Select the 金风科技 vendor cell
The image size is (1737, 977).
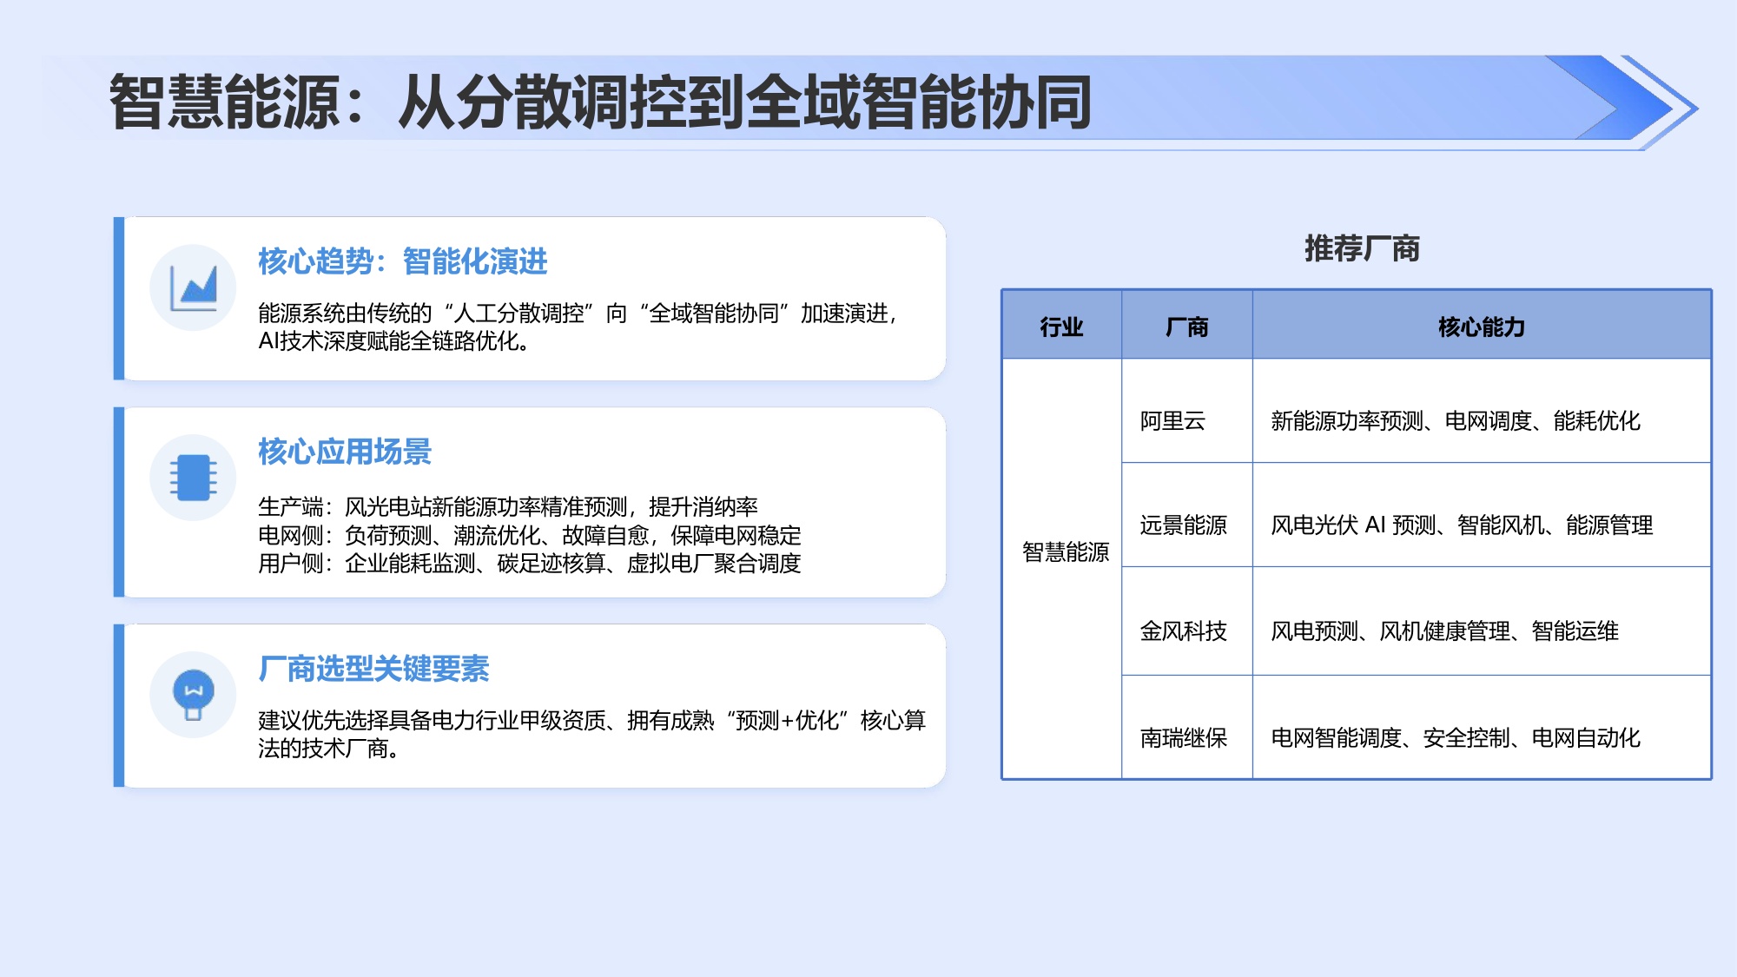tap(1186, 621)
